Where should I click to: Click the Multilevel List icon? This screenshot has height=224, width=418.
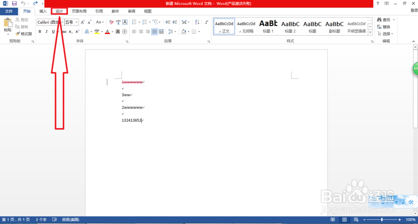(x=155, y=22)
